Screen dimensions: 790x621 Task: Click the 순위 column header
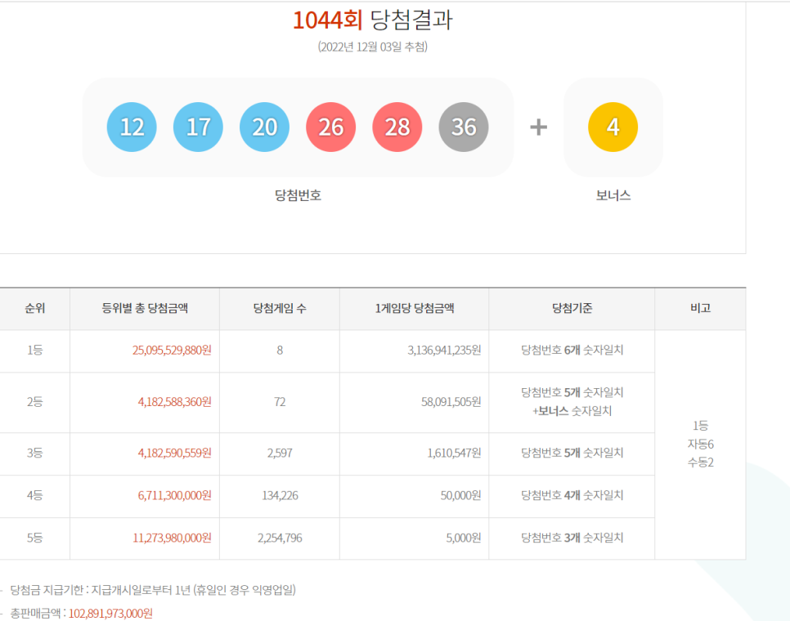point(35,309)
